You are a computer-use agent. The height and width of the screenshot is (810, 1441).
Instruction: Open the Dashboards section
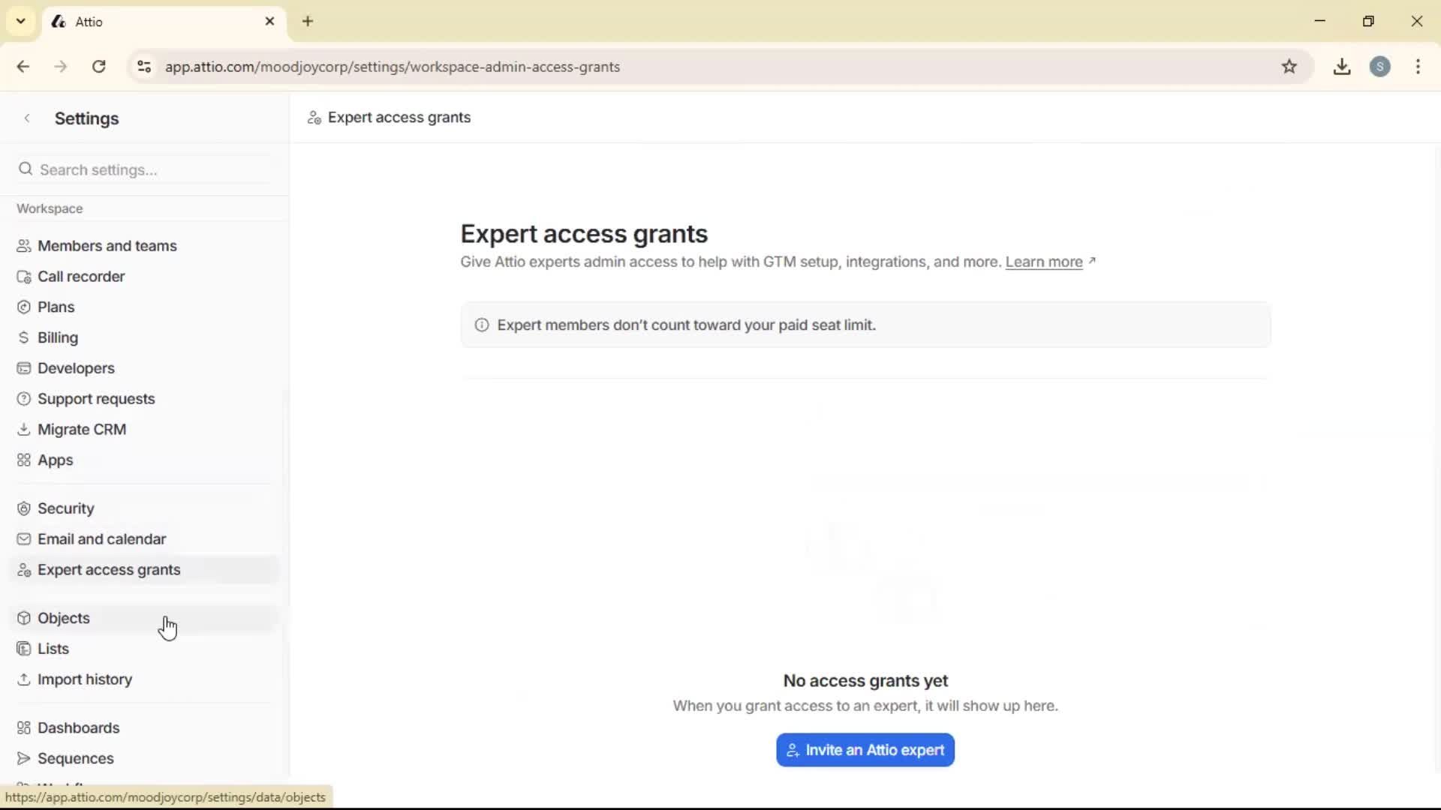78,727
